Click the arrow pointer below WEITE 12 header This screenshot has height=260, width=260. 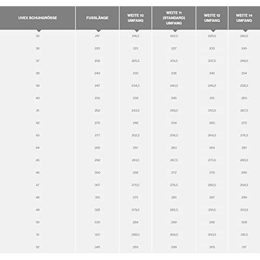click(213, 31)
